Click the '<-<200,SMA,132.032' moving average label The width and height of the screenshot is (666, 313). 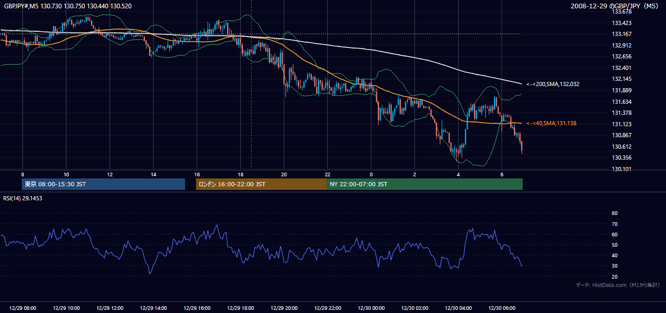[553, 84]
